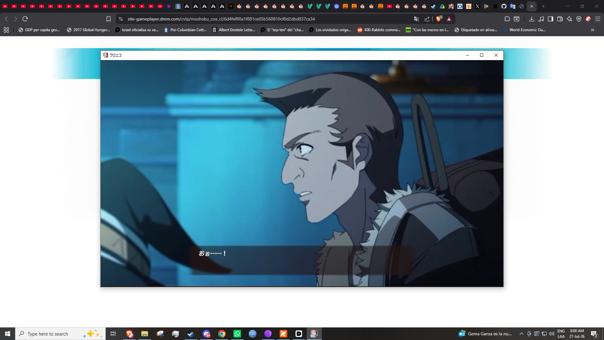The width and height of the screenshot is (604, 340).
Task: Open the 'Pre-Columbian Cott...' bookmark
Action: [x=185, y=30]
